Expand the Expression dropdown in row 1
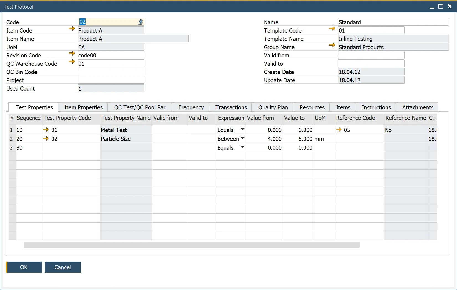The image size is (457, 290). pos(242,130)
